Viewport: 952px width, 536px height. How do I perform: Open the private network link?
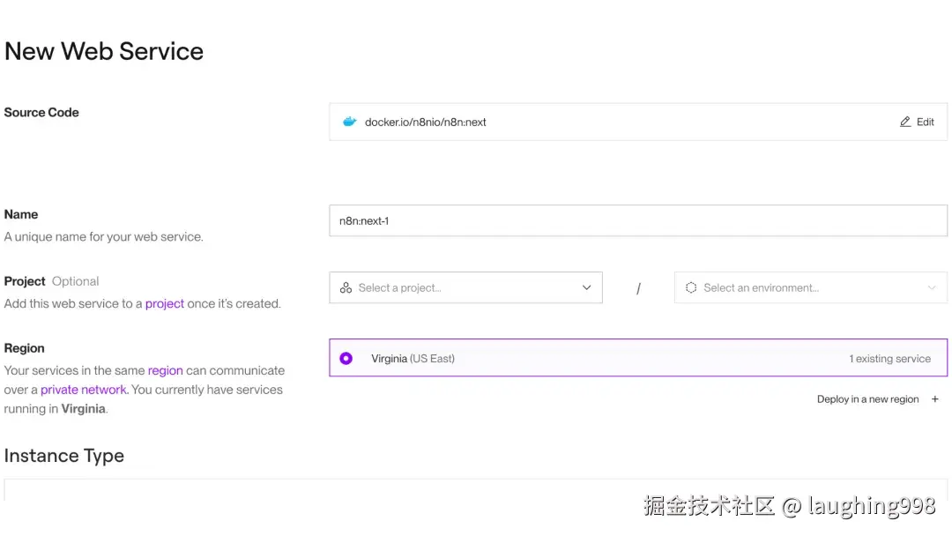[84, 390]
